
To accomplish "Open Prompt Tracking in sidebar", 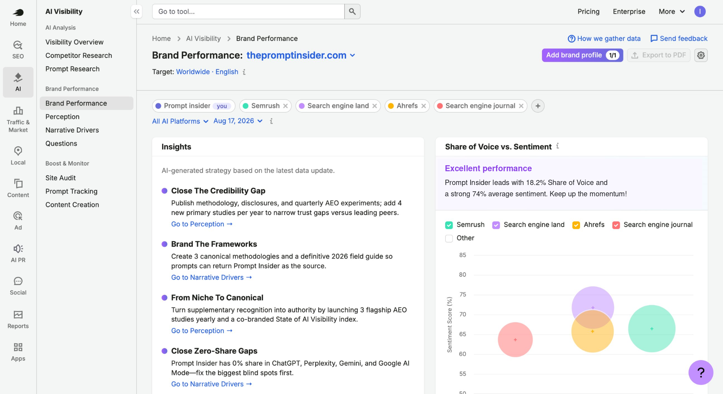I will click(71, 191).
